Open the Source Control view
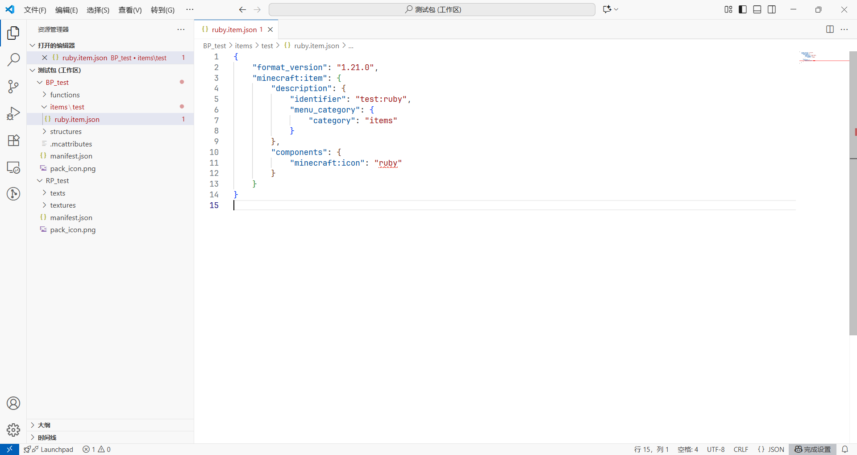 click(x=13, y=87)
